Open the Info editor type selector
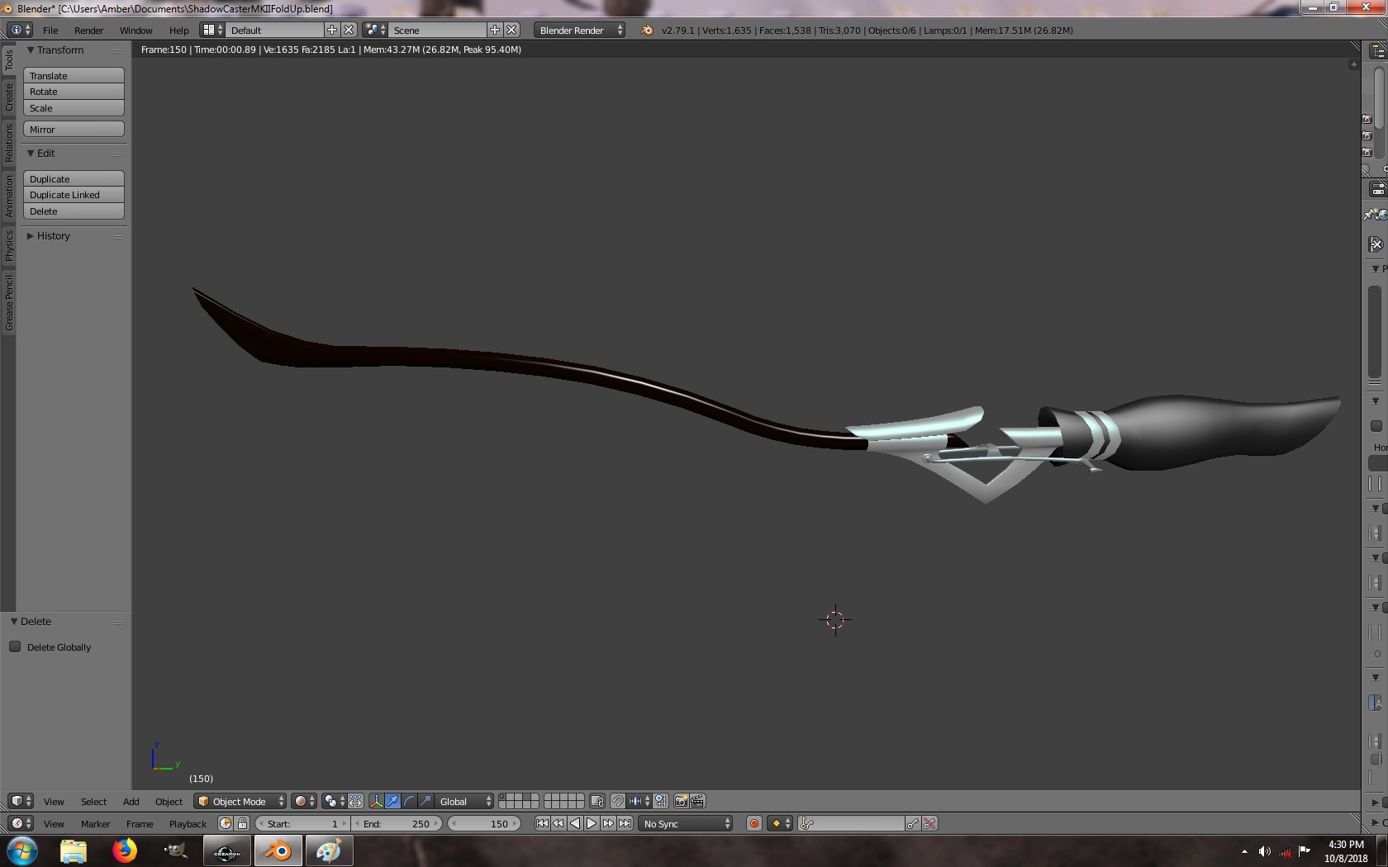The image size is (1388, 867). tap(20, 30)
